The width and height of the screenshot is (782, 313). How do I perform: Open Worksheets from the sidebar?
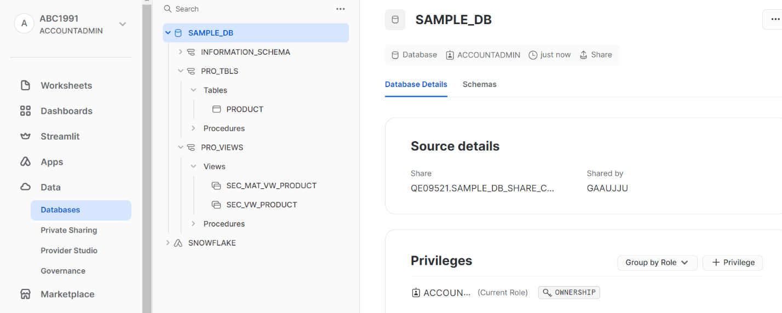[66, 85]
